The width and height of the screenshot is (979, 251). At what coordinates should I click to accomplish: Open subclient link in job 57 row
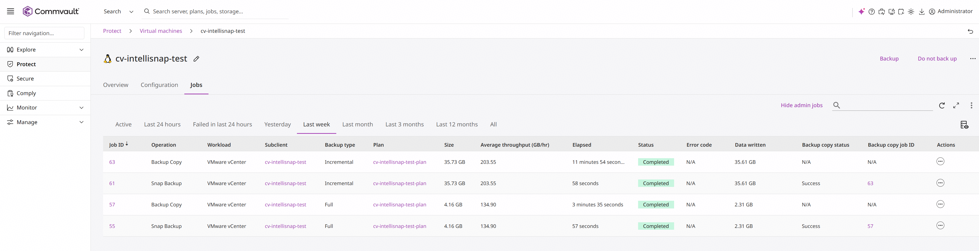click(285, 205)
